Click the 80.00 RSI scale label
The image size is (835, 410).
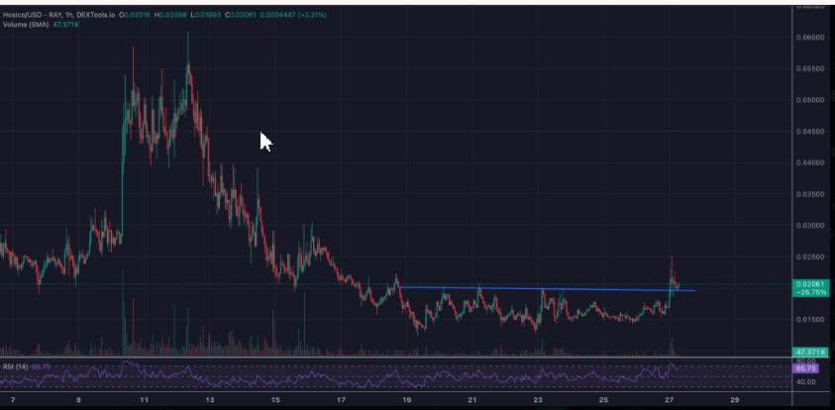pyautogui.click(x=805, y=360)
